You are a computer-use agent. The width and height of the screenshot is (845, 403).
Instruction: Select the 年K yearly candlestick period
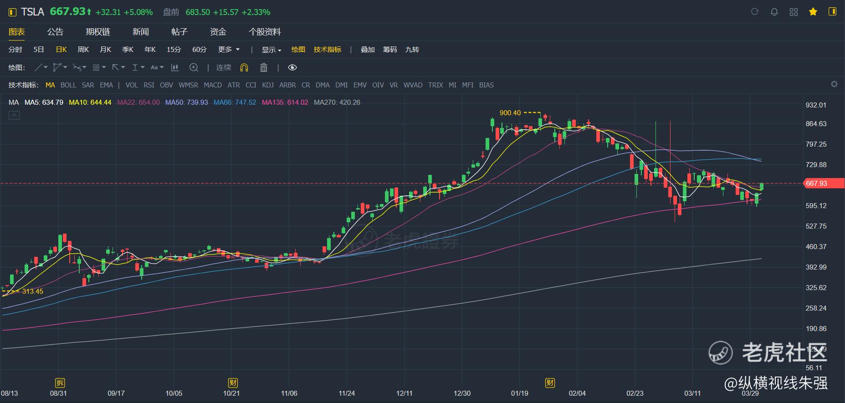[150, 49]
